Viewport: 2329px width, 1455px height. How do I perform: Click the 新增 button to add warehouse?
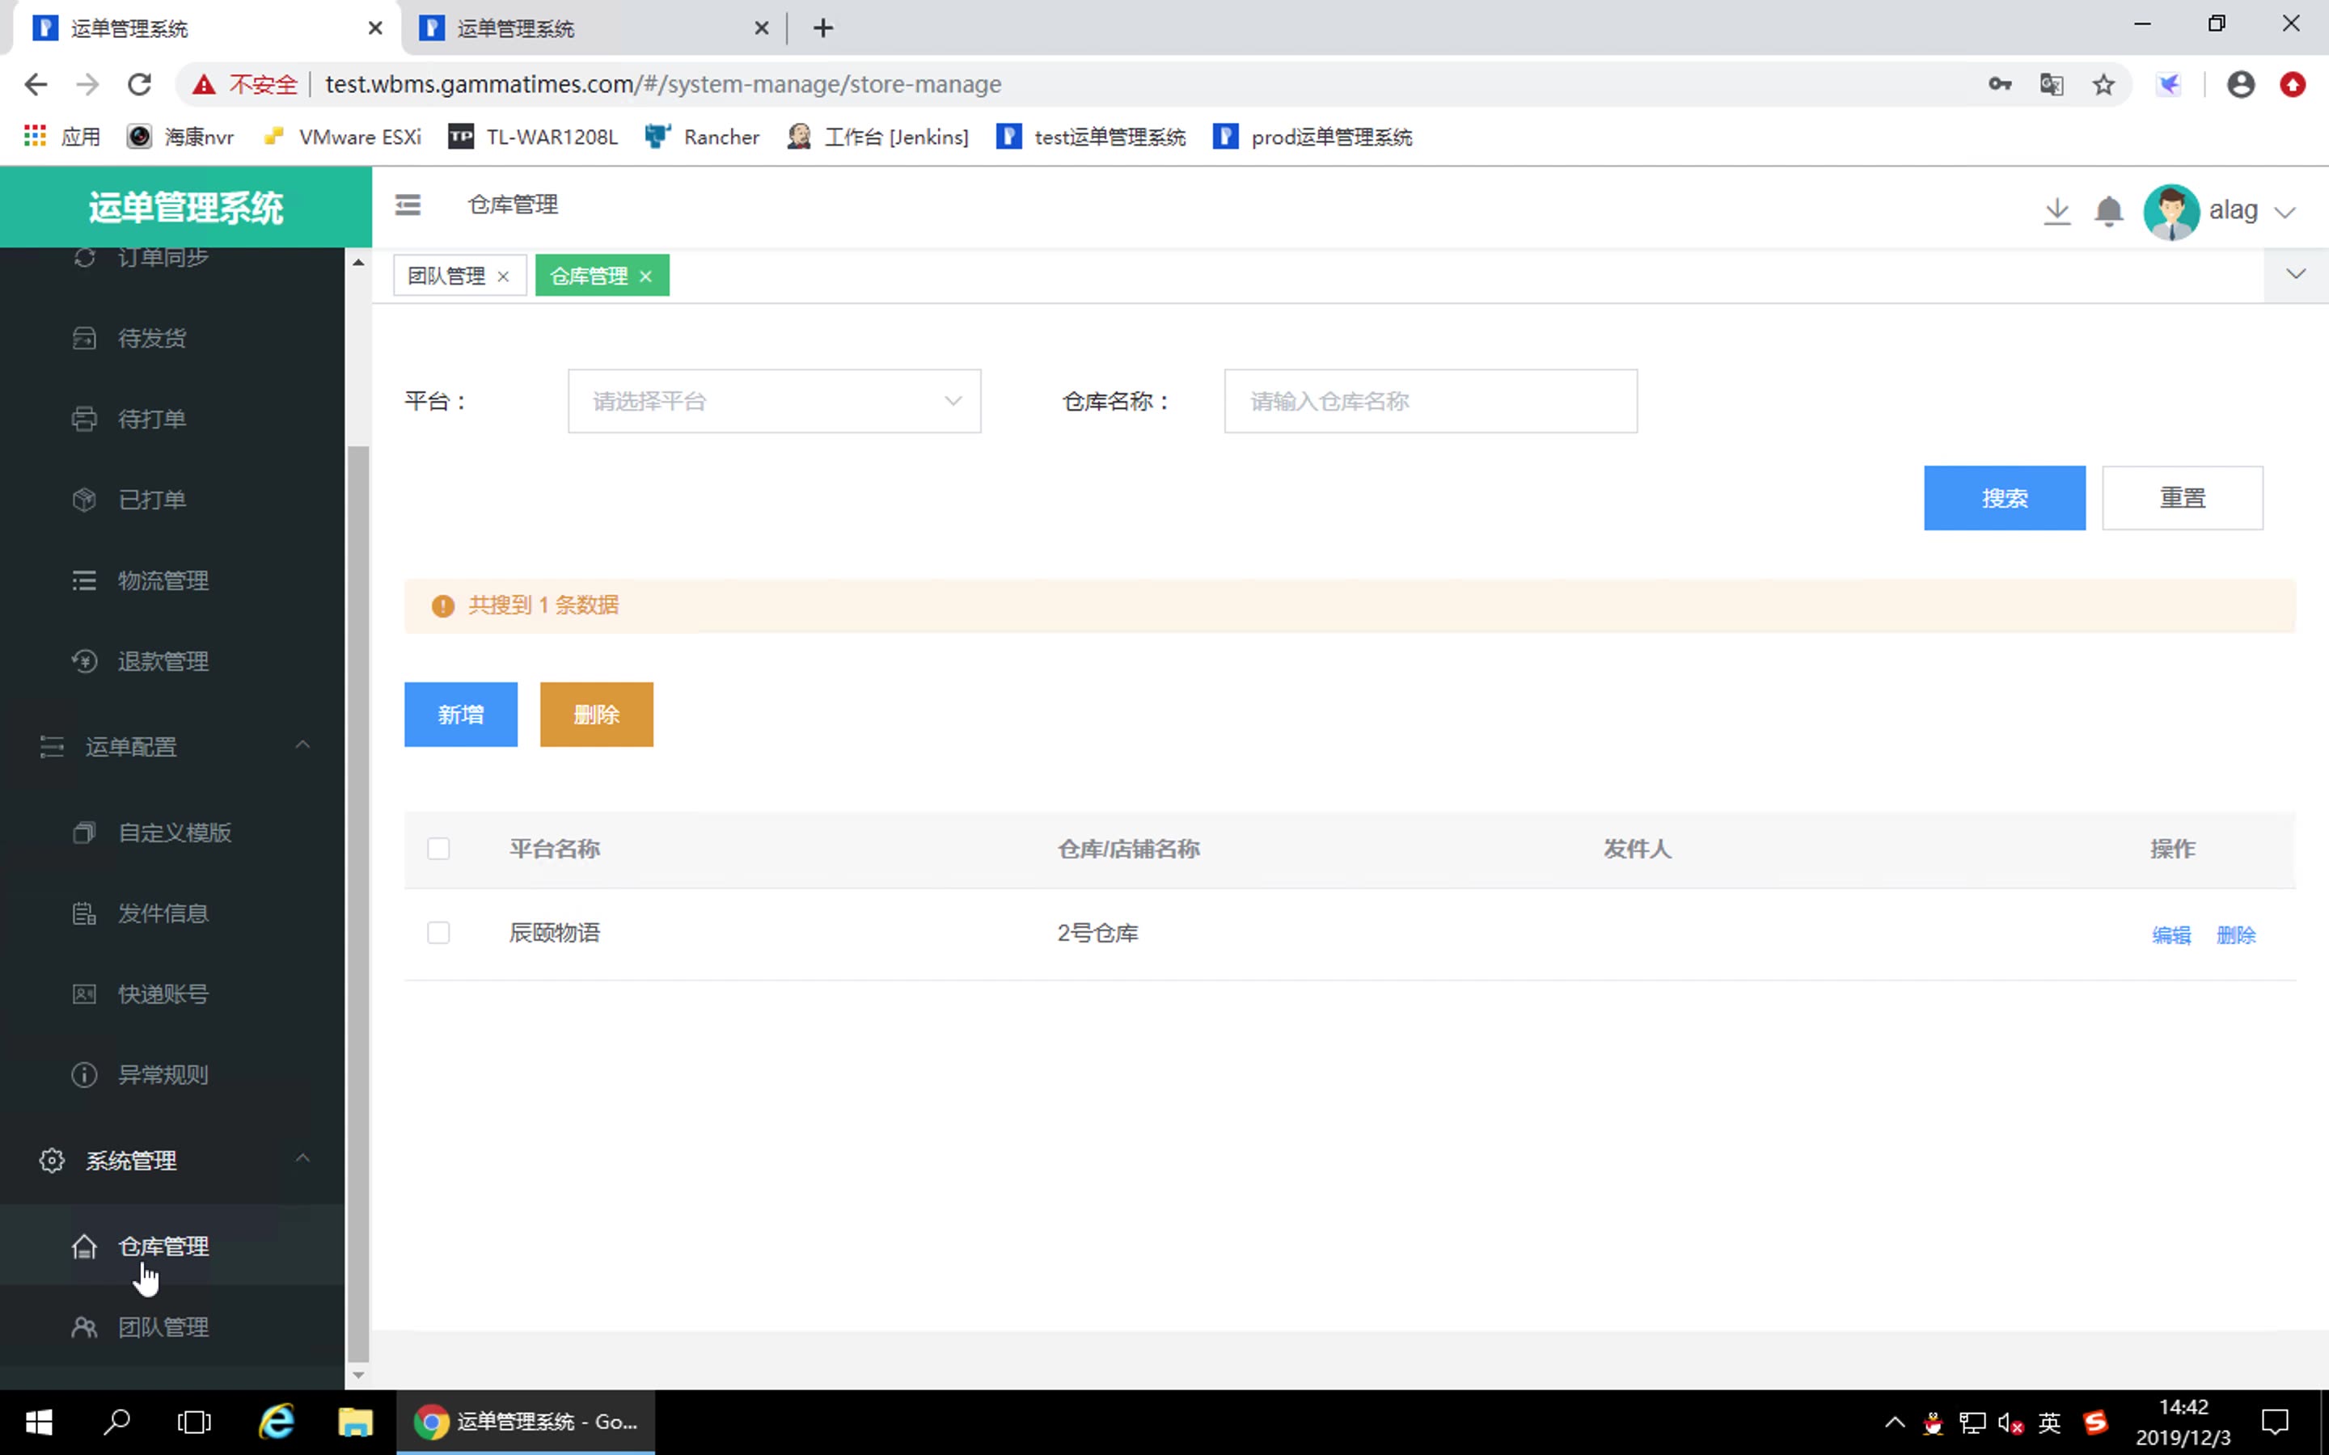coord(461,714)
